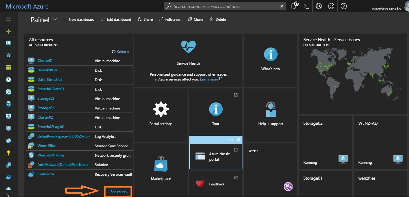Open the WENZ-AD Running VM tile

380,143
